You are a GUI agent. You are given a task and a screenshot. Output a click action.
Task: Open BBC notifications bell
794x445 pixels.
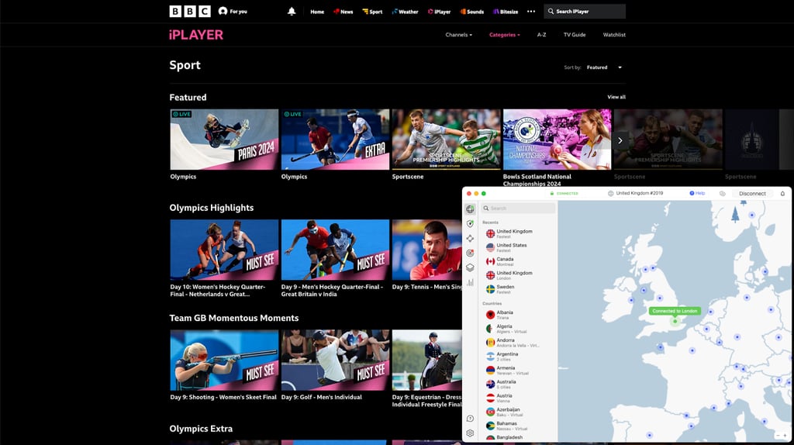(x=292, y=11)
